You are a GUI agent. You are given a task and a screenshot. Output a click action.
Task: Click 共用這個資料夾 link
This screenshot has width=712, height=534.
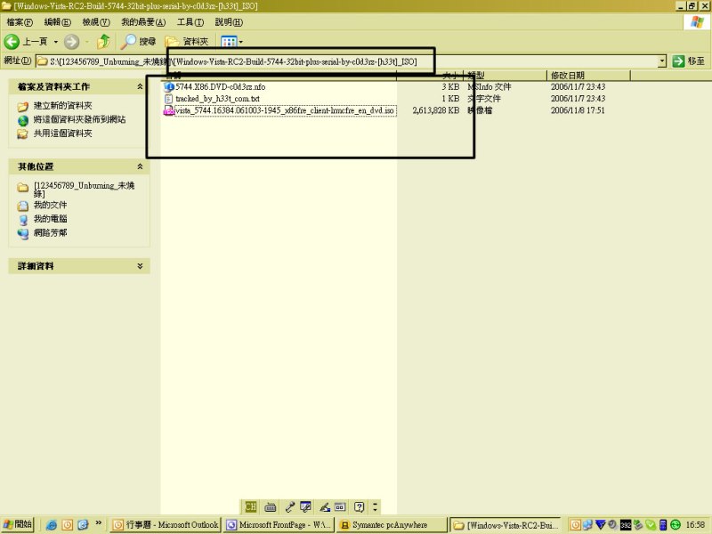click(x=62, y=133)
